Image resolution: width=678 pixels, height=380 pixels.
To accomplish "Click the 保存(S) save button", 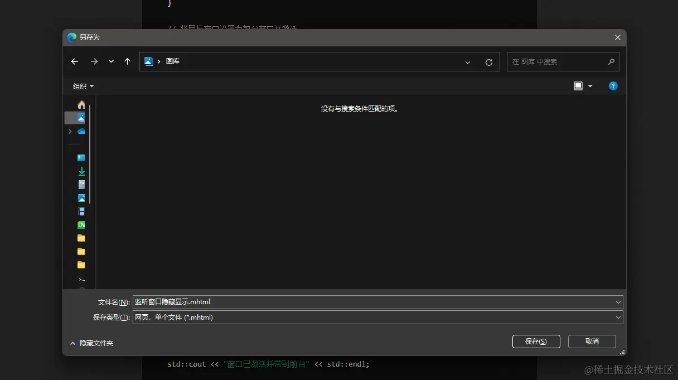I will 536,341.
